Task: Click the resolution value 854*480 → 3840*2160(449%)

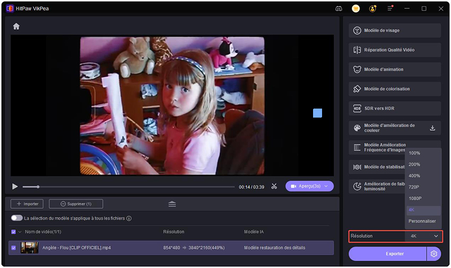Action: [194, 248]
